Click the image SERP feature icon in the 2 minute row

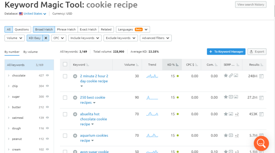(x=236, y=75)
